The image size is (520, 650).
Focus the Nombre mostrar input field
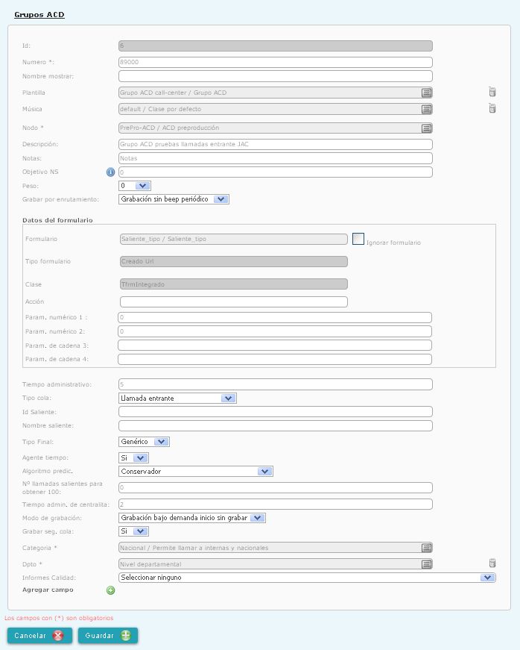pos(276,76)
